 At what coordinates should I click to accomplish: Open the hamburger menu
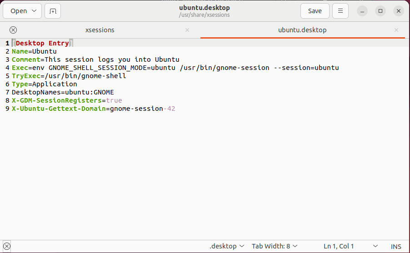pos(340,11)
